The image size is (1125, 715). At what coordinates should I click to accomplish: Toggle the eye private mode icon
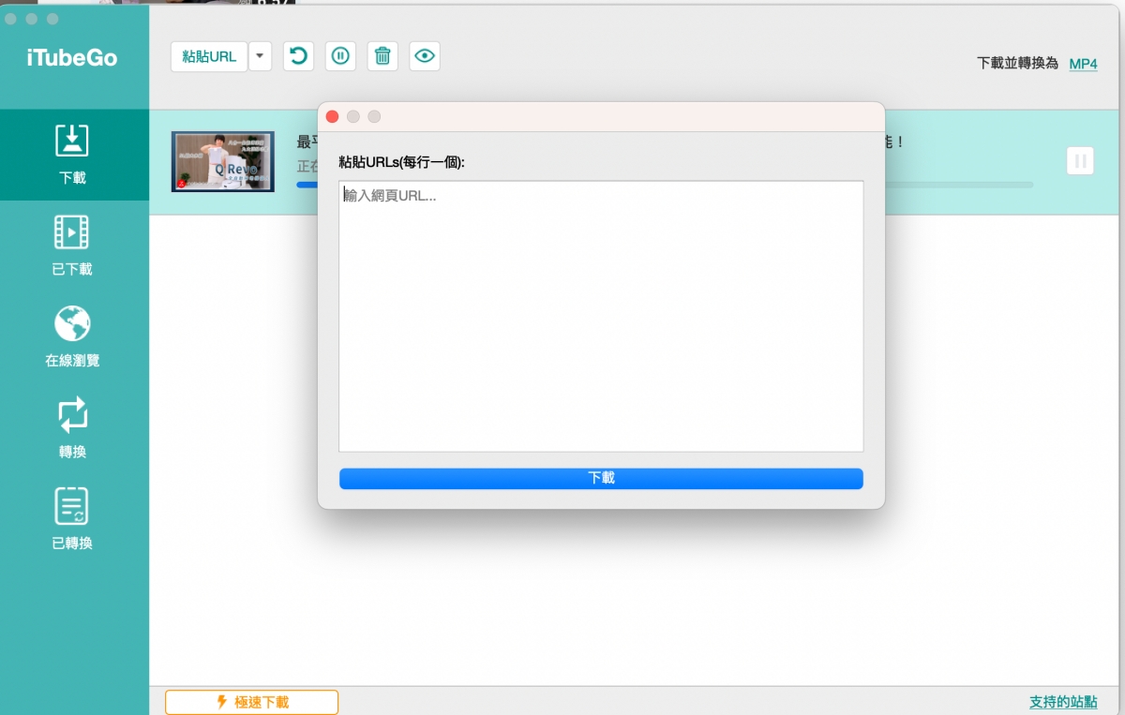pos(425,56)
